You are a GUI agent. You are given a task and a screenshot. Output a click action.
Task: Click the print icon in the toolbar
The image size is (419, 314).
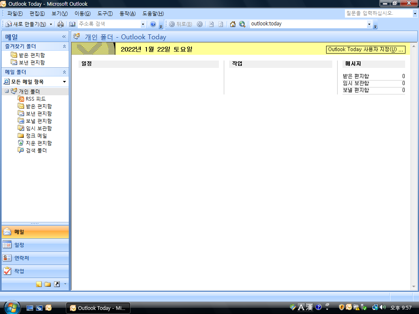click(x=61, y=24)
